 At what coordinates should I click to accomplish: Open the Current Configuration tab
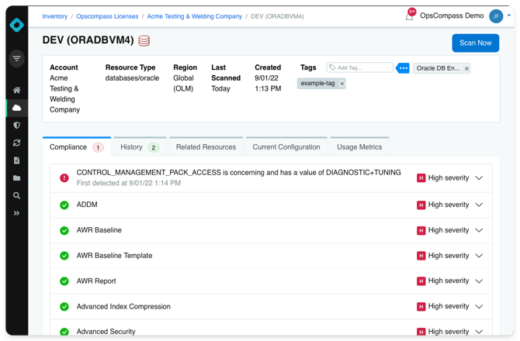286,146
